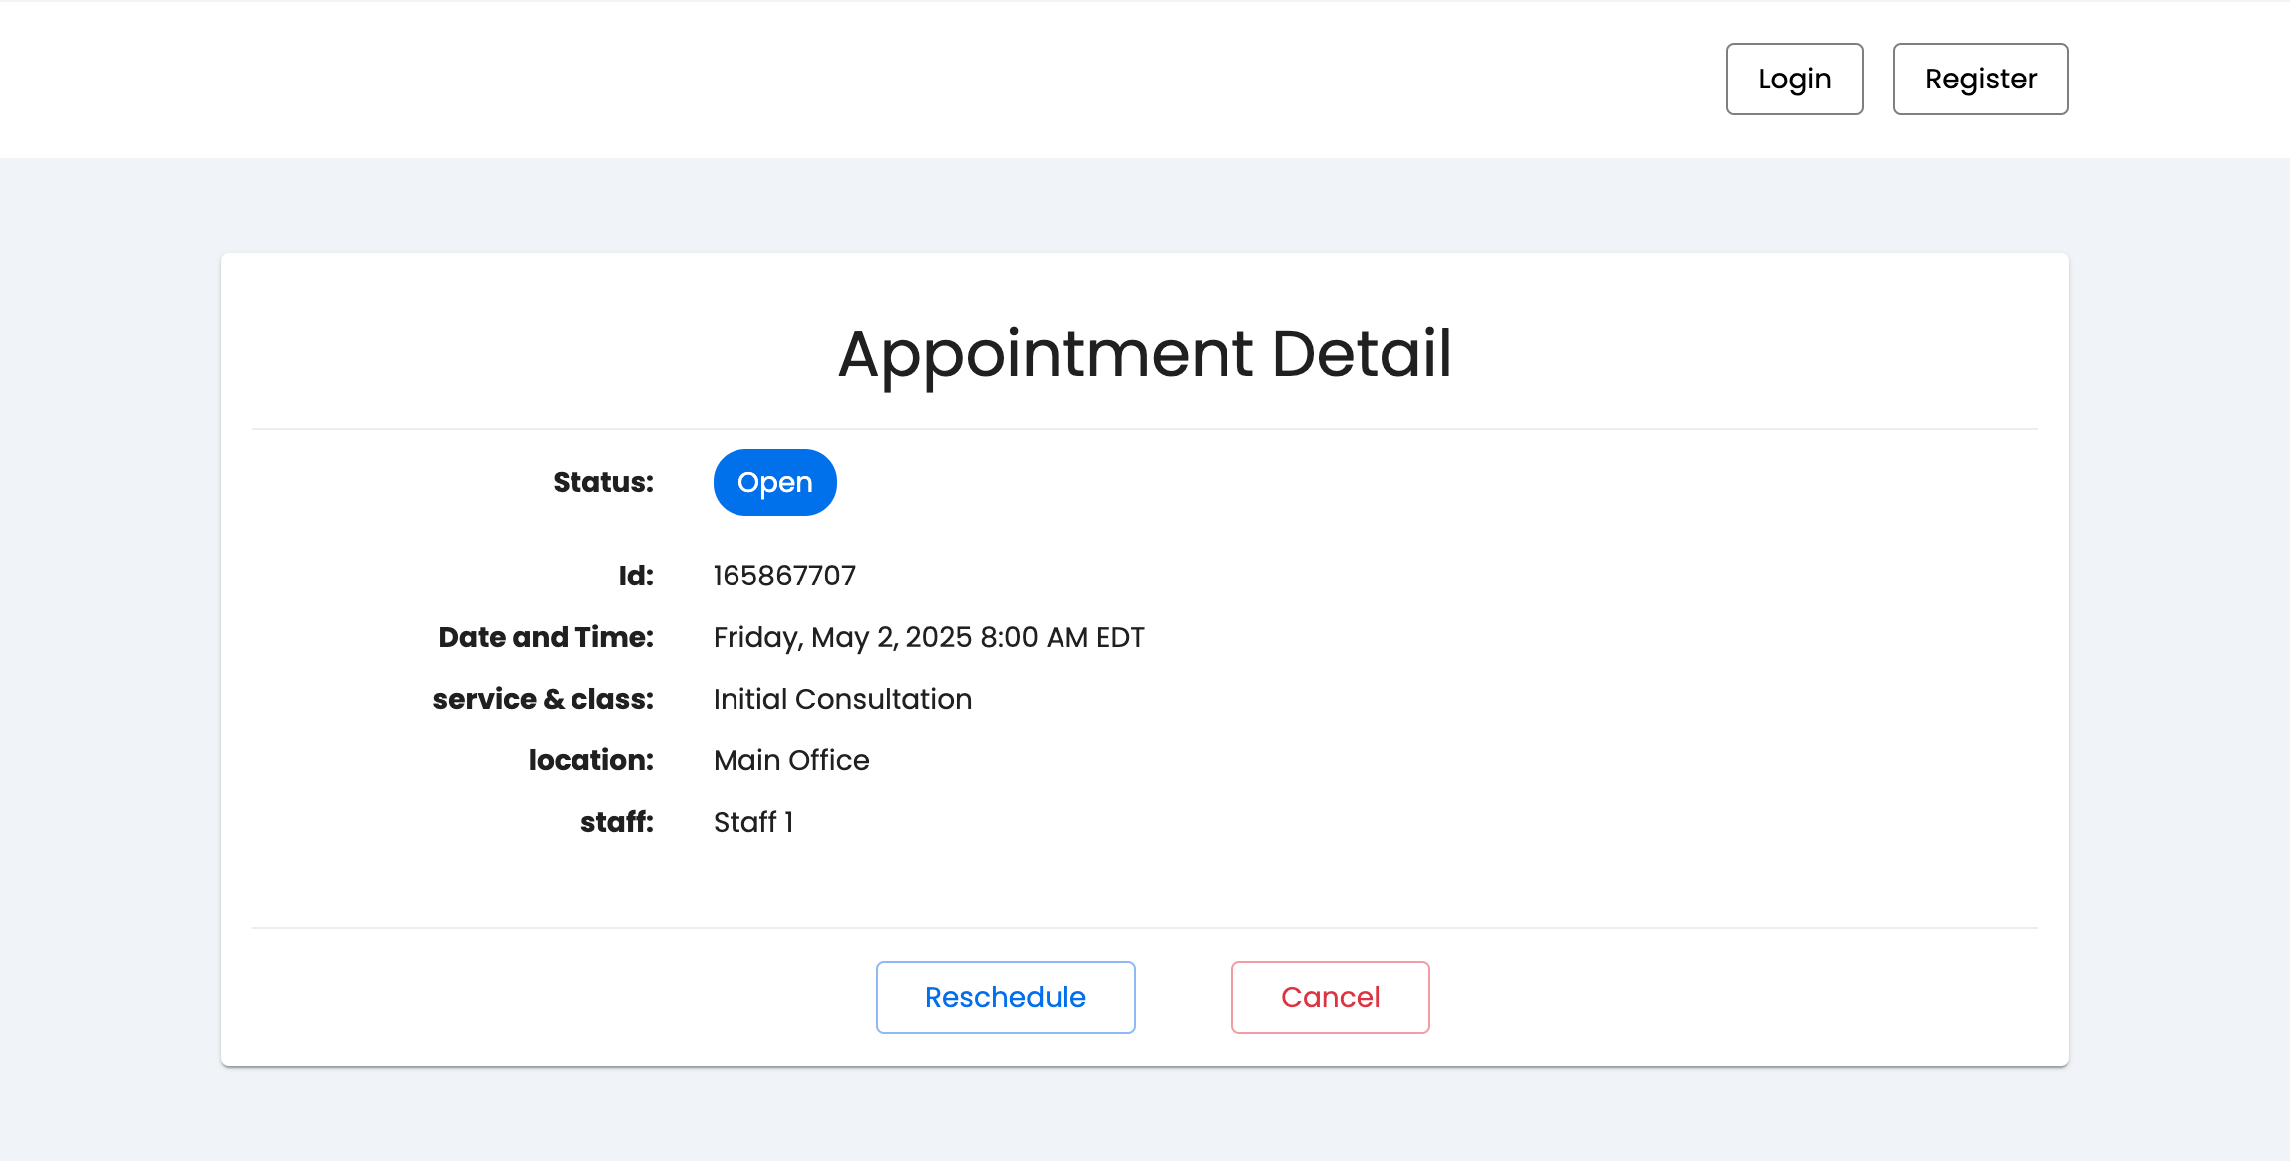Click the Date and Time label

[545, 637]
